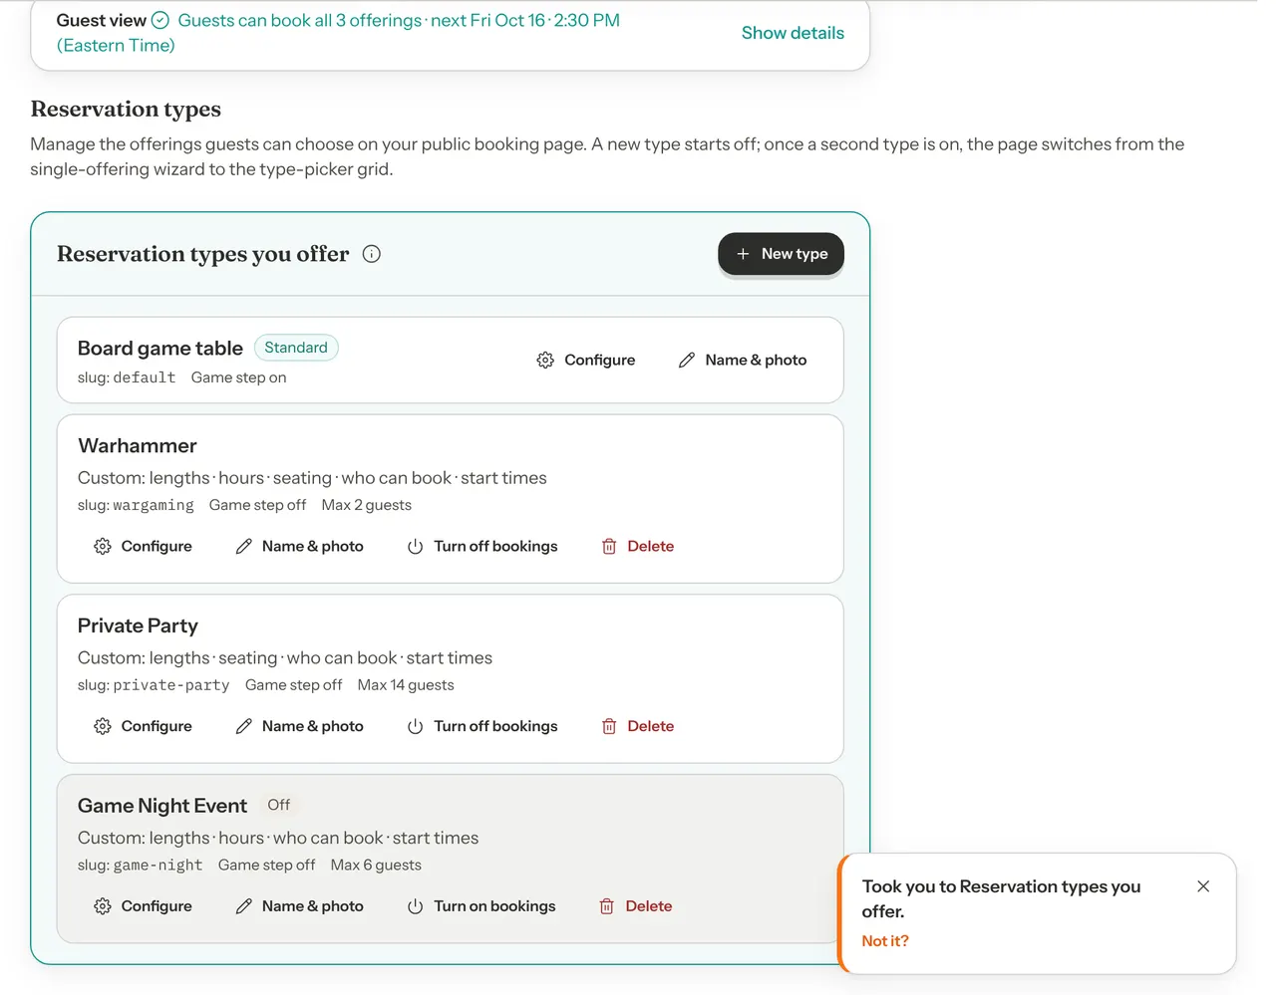Click the Guest view checkmark status icon
Viewport: 1276px width, 995px height.
click(160, 20)
